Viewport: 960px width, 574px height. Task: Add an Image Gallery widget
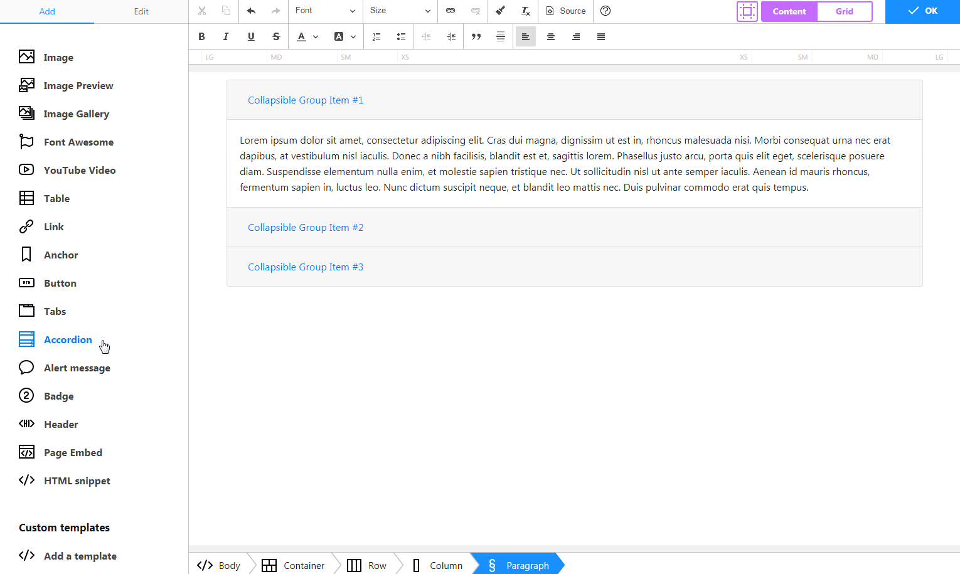tap(64, 114)
